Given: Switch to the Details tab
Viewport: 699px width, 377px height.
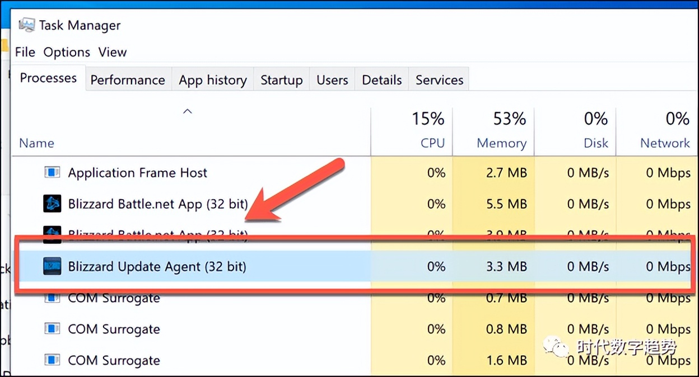Looking at the screenshot, I should click(x=382, y=80).
